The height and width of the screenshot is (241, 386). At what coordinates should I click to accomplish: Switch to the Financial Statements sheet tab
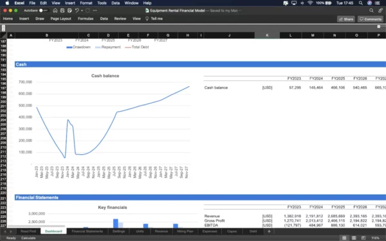[87, 231]
